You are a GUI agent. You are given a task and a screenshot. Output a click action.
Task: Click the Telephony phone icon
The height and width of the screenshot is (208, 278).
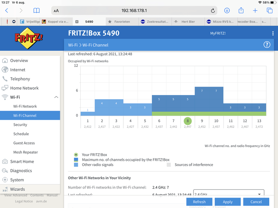pyautogui.click(x=5, y=79)
